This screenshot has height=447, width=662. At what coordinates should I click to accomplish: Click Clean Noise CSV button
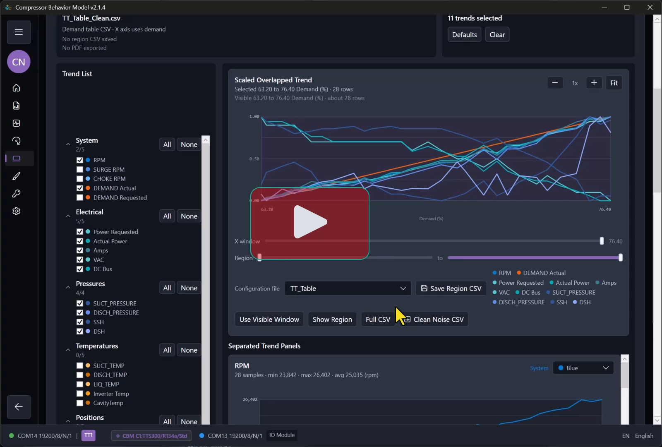434,320
